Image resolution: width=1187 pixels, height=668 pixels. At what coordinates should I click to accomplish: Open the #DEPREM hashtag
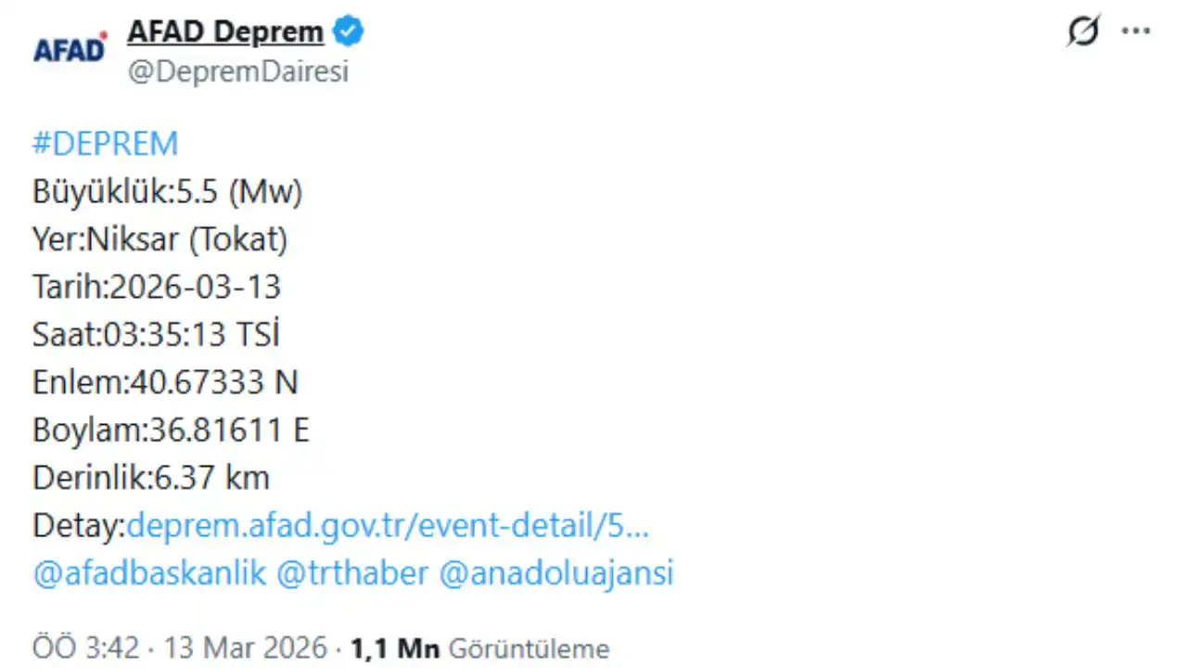click(105, 144)
